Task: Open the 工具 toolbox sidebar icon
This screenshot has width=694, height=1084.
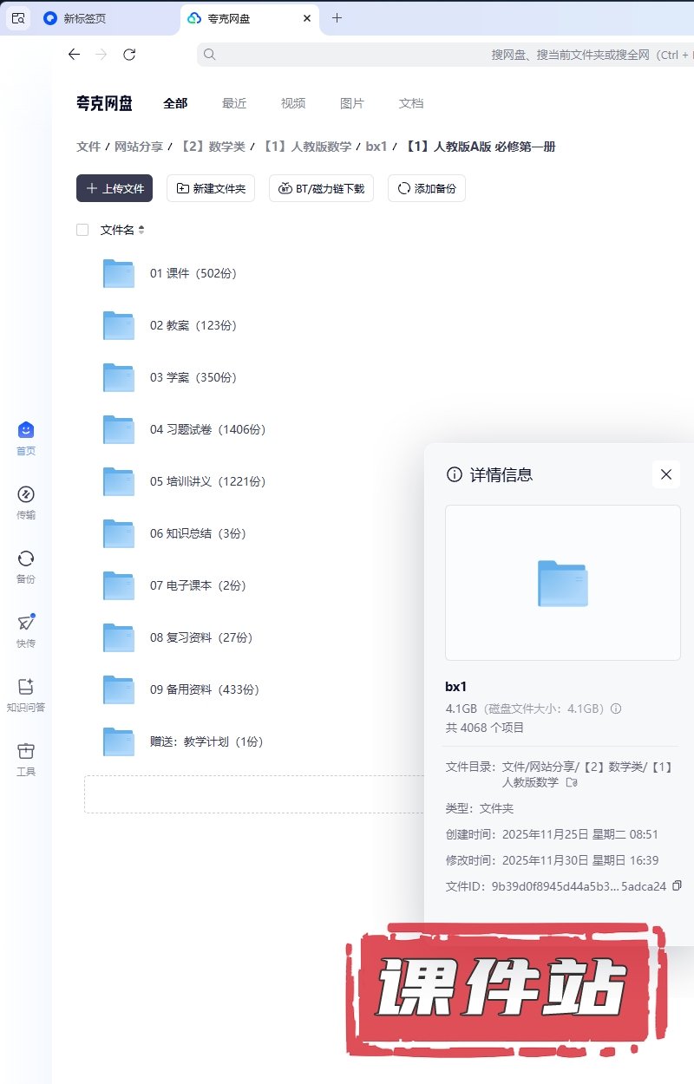Action: 25,751
